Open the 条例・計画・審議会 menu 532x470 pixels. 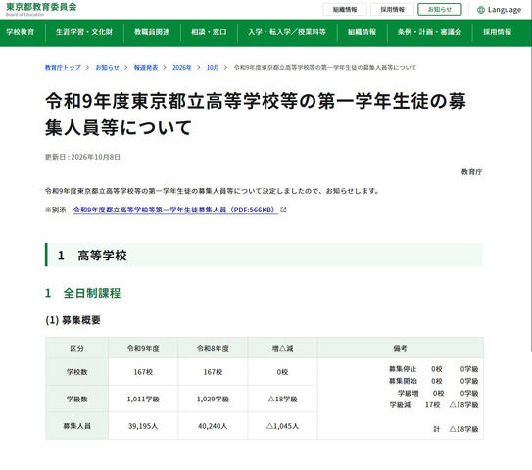click(x=429, y=32)
